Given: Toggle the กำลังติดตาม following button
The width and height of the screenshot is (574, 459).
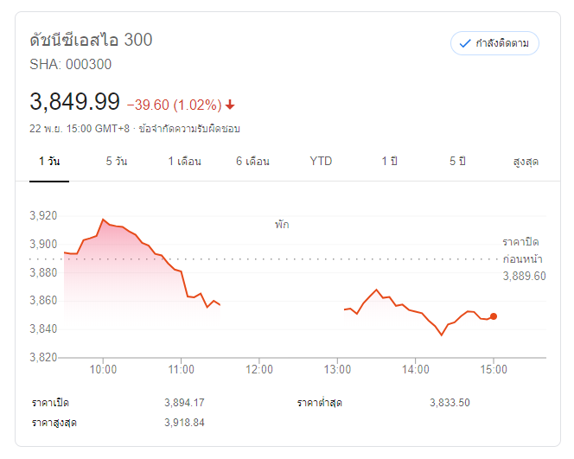Looking at the screenshot, I should [494, 43].
